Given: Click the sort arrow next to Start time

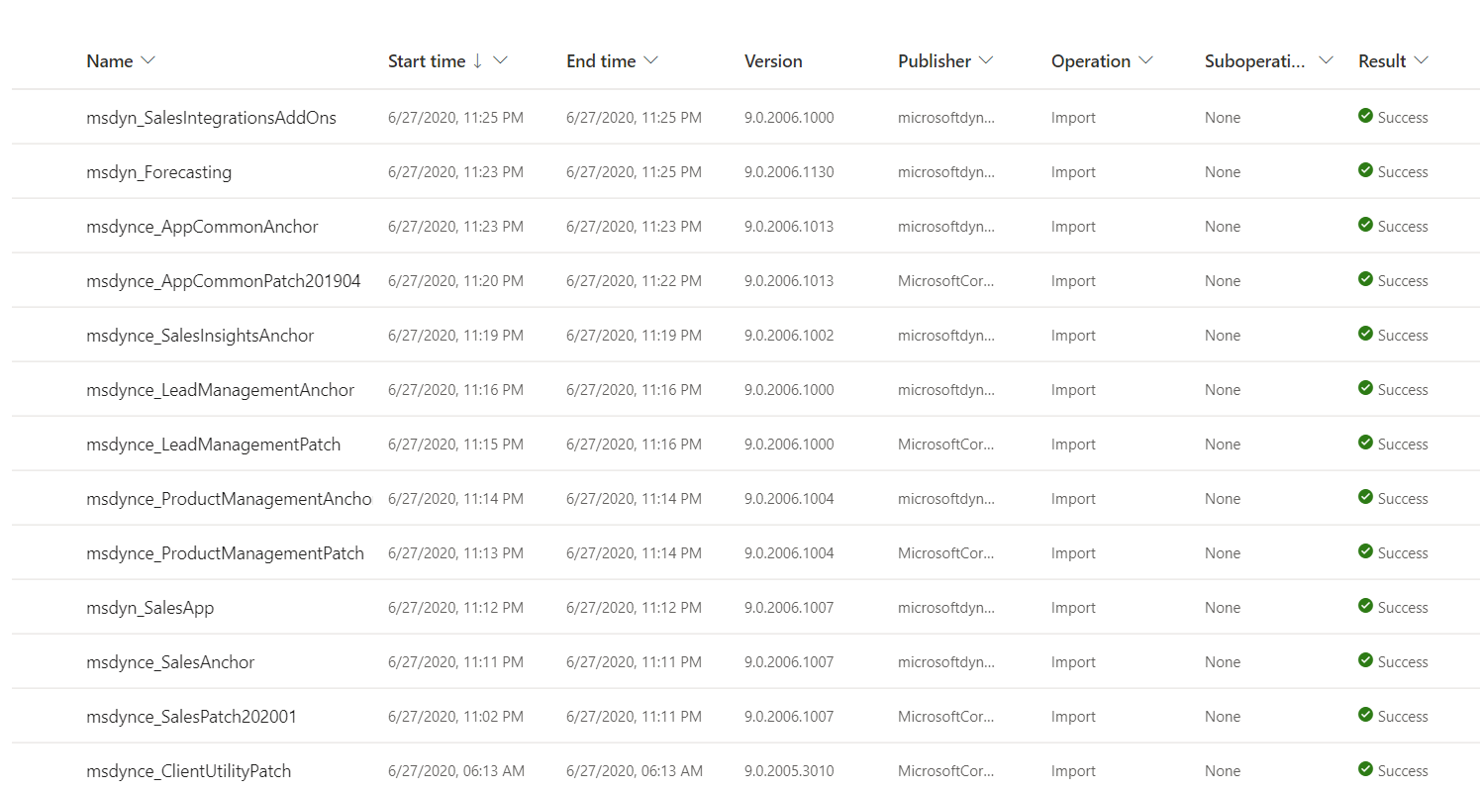Looking at the screenshot, I should tap(477, 60).
